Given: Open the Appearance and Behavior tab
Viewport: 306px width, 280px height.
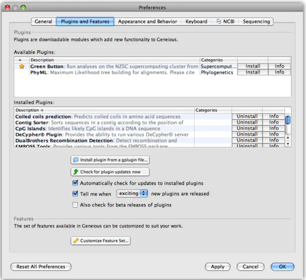Looking at the screenshot, I should (x=147, y=21).
